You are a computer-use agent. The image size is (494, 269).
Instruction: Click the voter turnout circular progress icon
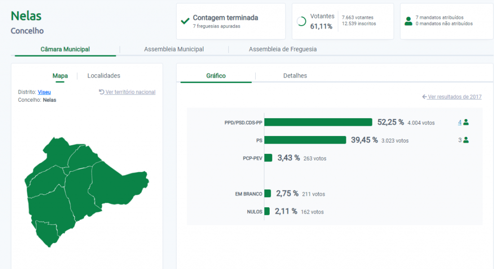tap(302, 21)
